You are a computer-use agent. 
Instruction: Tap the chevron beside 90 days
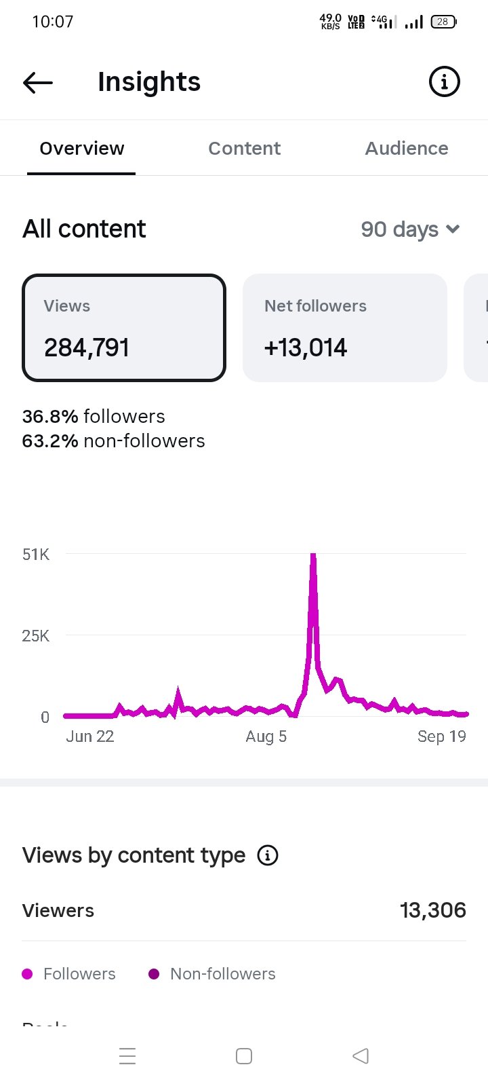453,229
